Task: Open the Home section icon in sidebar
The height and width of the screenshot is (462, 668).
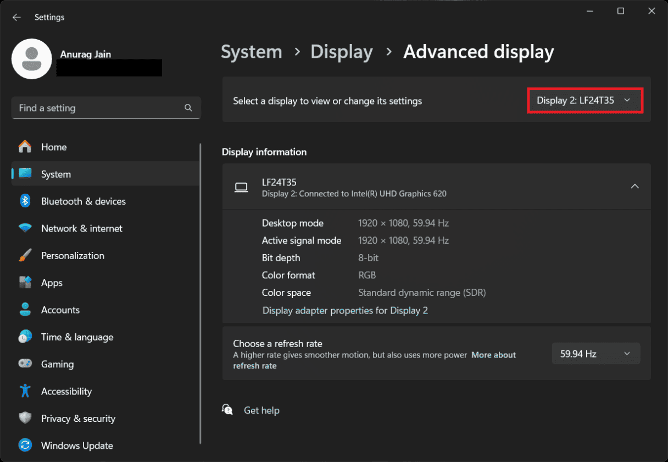Action: 25,147
